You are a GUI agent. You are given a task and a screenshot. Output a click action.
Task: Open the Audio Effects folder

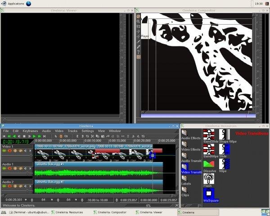coord(184,133)
